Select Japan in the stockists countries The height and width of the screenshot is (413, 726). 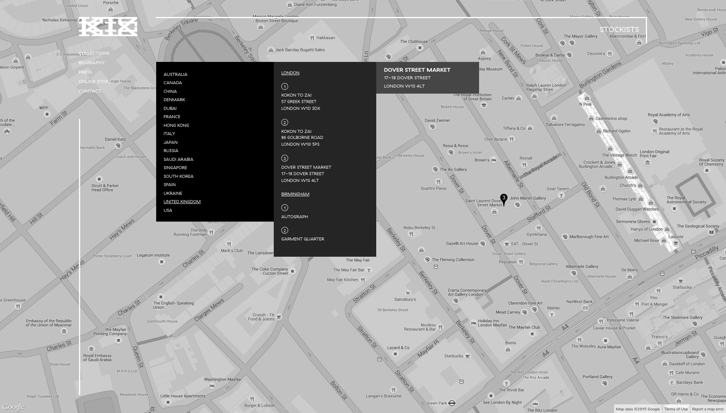[171, 142]
